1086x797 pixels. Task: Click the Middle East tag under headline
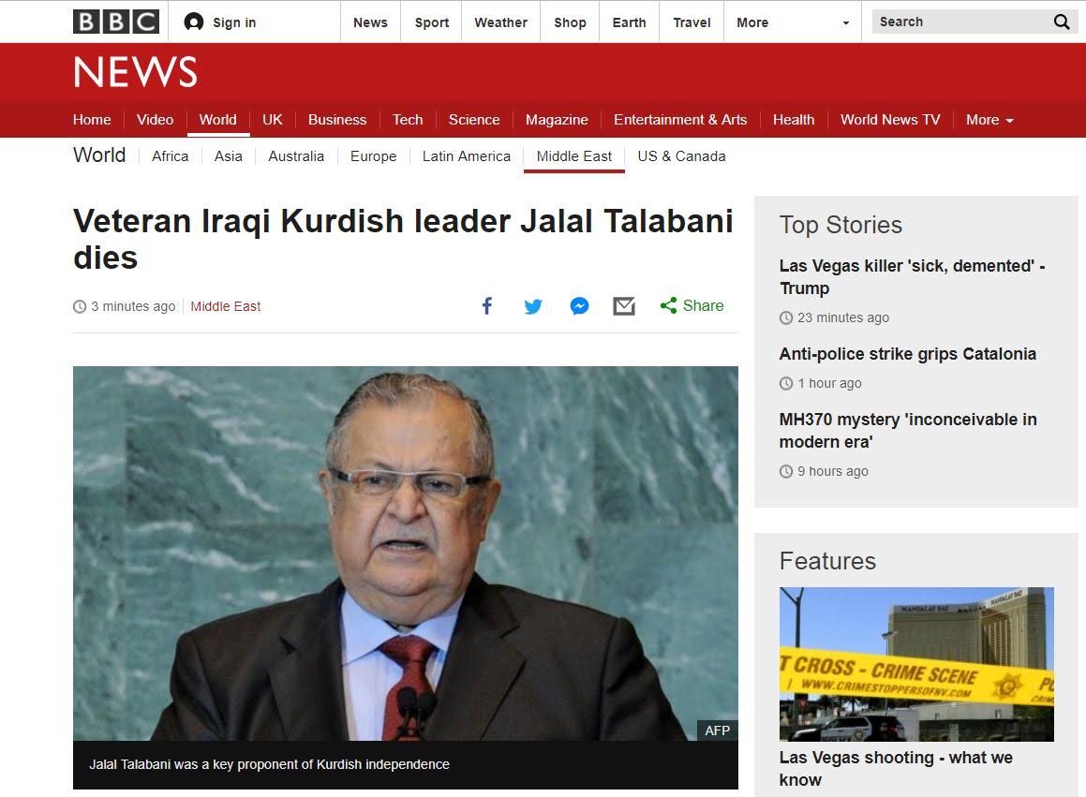pos(226,306)
